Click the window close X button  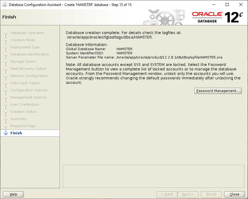(241, 4)
